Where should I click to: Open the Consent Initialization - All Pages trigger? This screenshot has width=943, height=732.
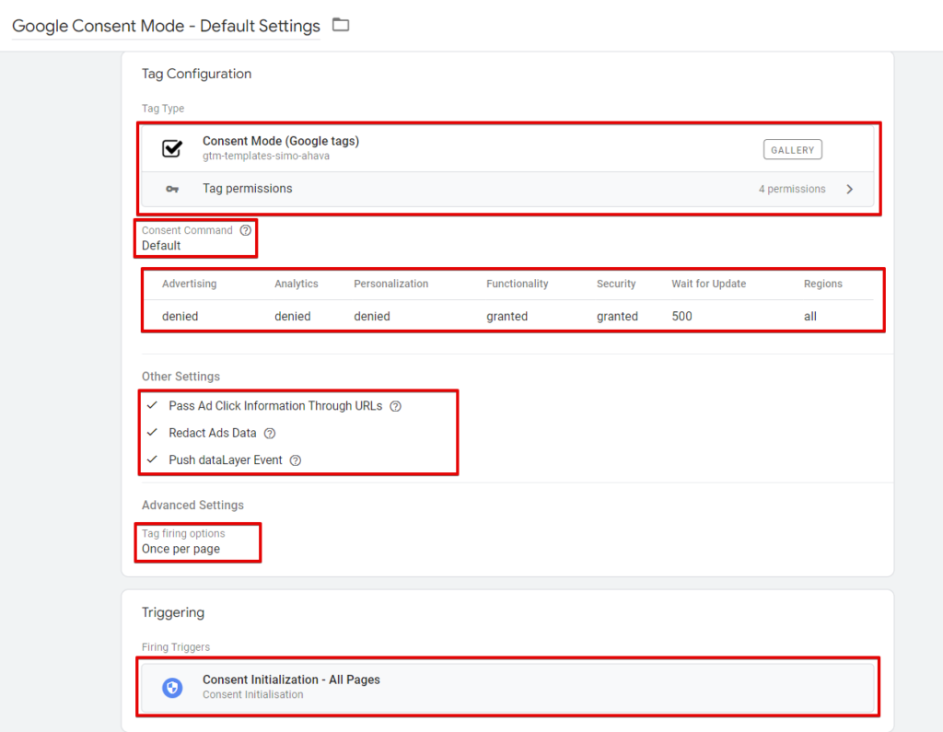[507, 687]
